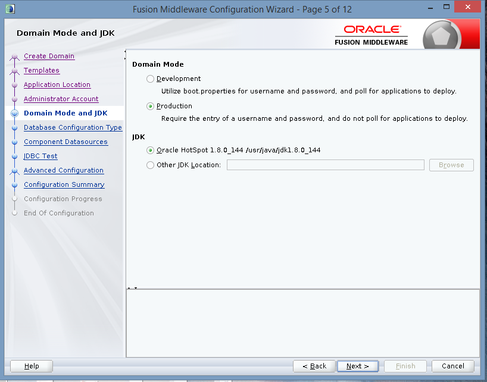Screen dimensions: 487x382
Task: Click the Oracle Fusion Middleware logo
Action: [x=372, y=35]
